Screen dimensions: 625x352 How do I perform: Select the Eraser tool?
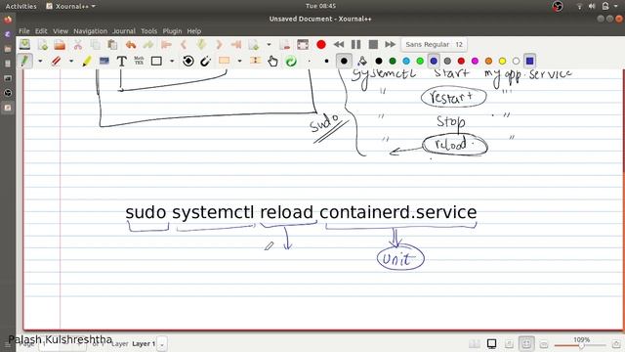[56, 61]
